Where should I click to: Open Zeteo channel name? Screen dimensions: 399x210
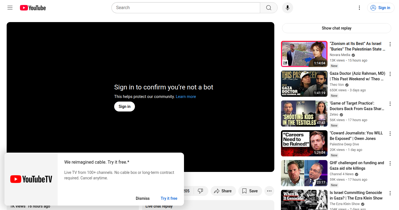[x=334, y=115]
